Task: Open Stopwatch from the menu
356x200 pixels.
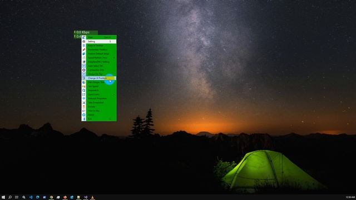Action: (x=99, y=91)
